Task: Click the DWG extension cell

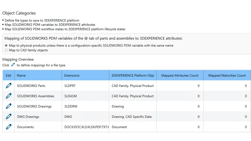Action: pyautogui.click(x=85, y=117)
